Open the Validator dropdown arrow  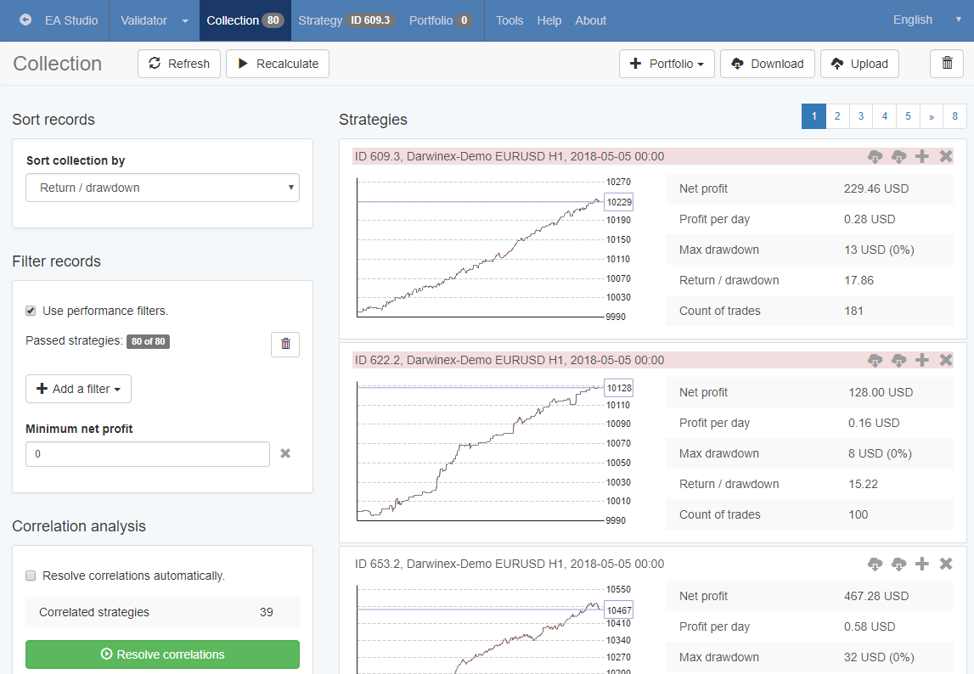[185, 20]
